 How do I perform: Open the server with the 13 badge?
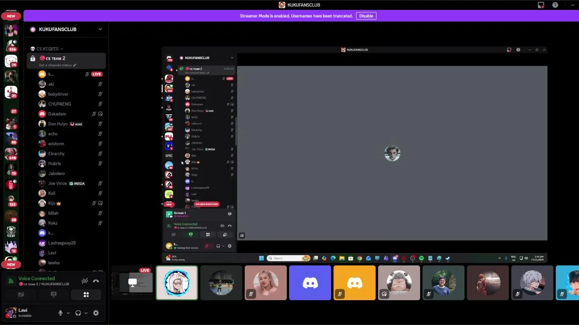(x=11, y=169)
